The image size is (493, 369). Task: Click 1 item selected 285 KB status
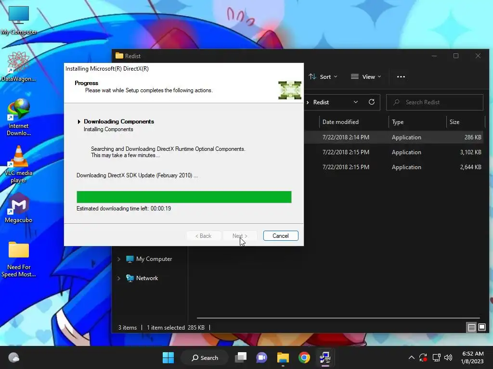point(175,328)
